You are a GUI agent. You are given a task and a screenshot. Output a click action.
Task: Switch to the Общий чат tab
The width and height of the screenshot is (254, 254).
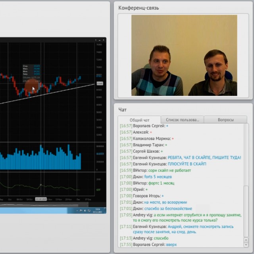coord(139,120)
